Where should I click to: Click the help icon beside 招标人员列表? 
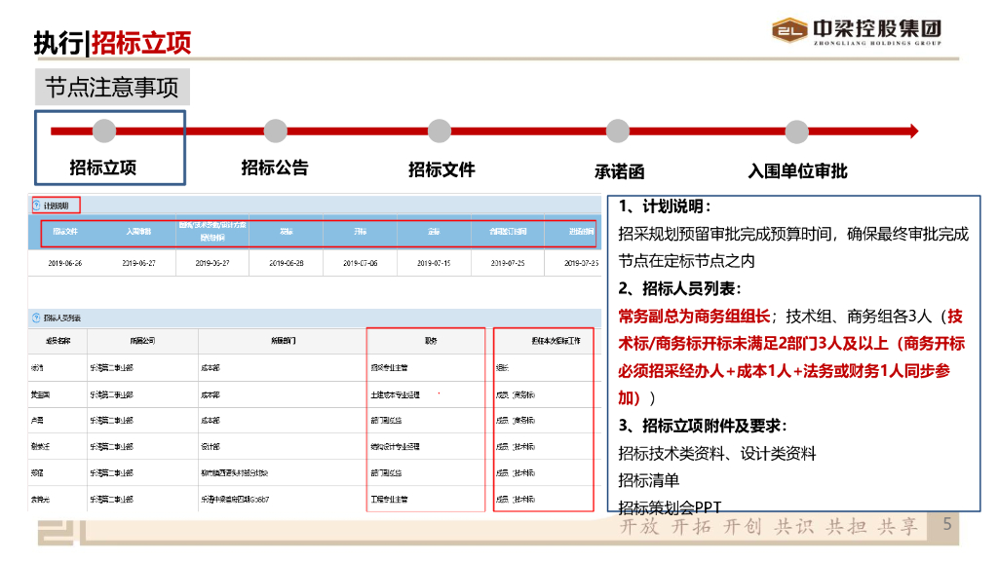37,318
